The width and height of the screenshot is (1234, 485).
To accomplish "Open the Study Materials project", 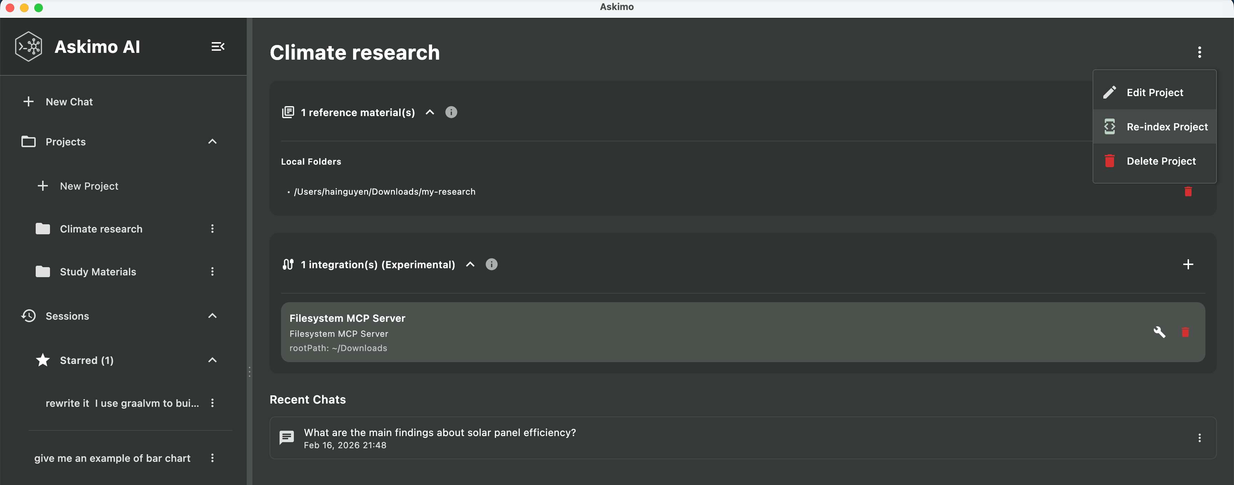I will point(98,271).
